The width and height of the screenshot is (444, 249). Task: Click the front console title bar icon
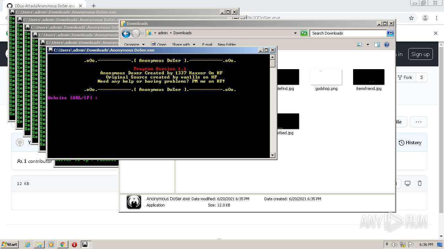click(x=51, y=50)
